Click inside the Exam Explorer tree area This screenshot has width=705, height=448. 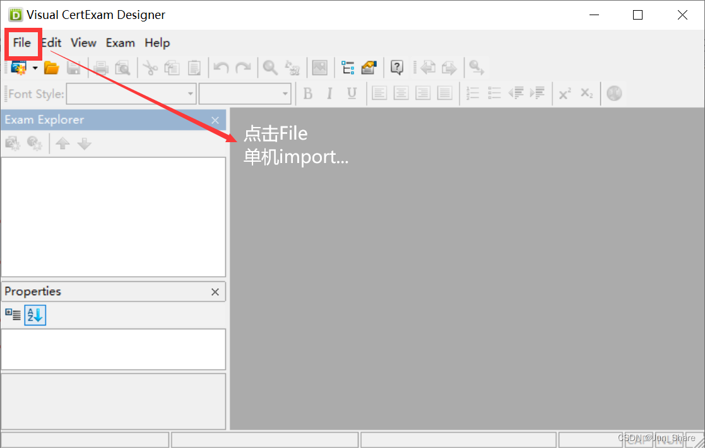coord(114,217)
